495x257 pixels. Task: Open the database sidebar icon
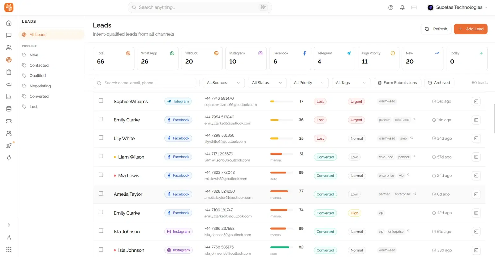pyautogui.click(x=9, y=109)
